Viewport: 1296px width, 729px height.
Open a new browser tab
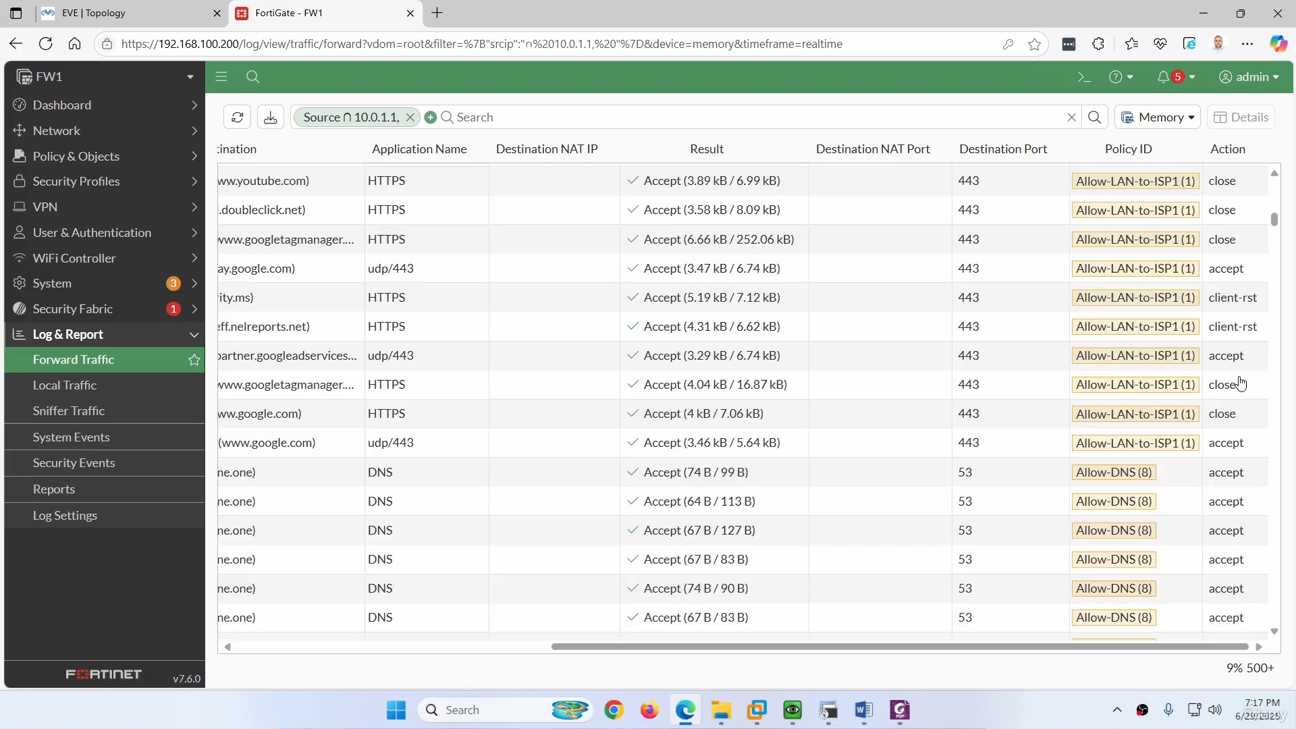coord(437,13)
